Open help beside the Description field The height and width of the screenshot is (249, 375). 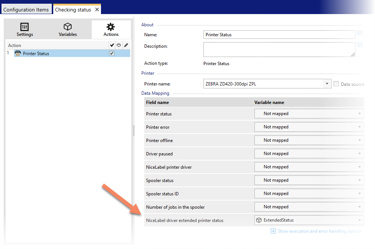point(359,44)
